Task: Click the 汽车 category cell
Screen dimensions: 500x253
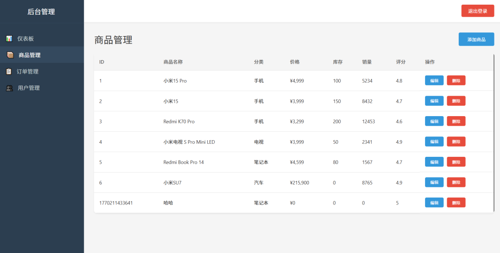Action: click(x=259, y=183)
